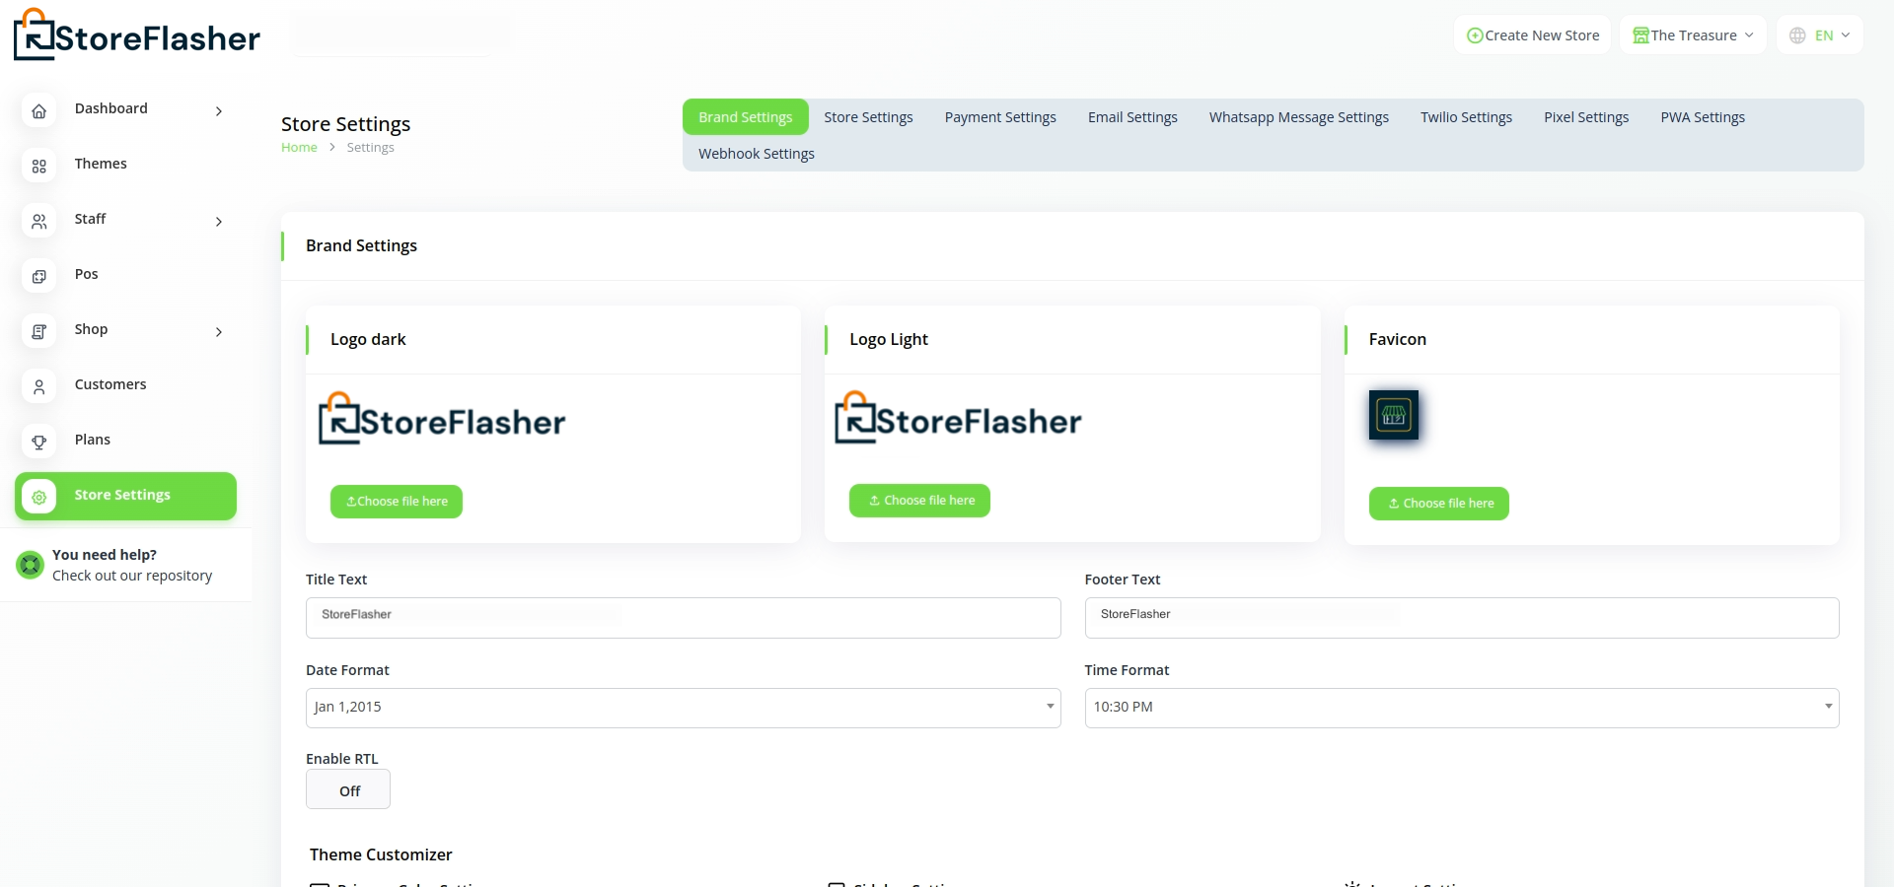Open the Date Format dropdown

pos(683,708)
